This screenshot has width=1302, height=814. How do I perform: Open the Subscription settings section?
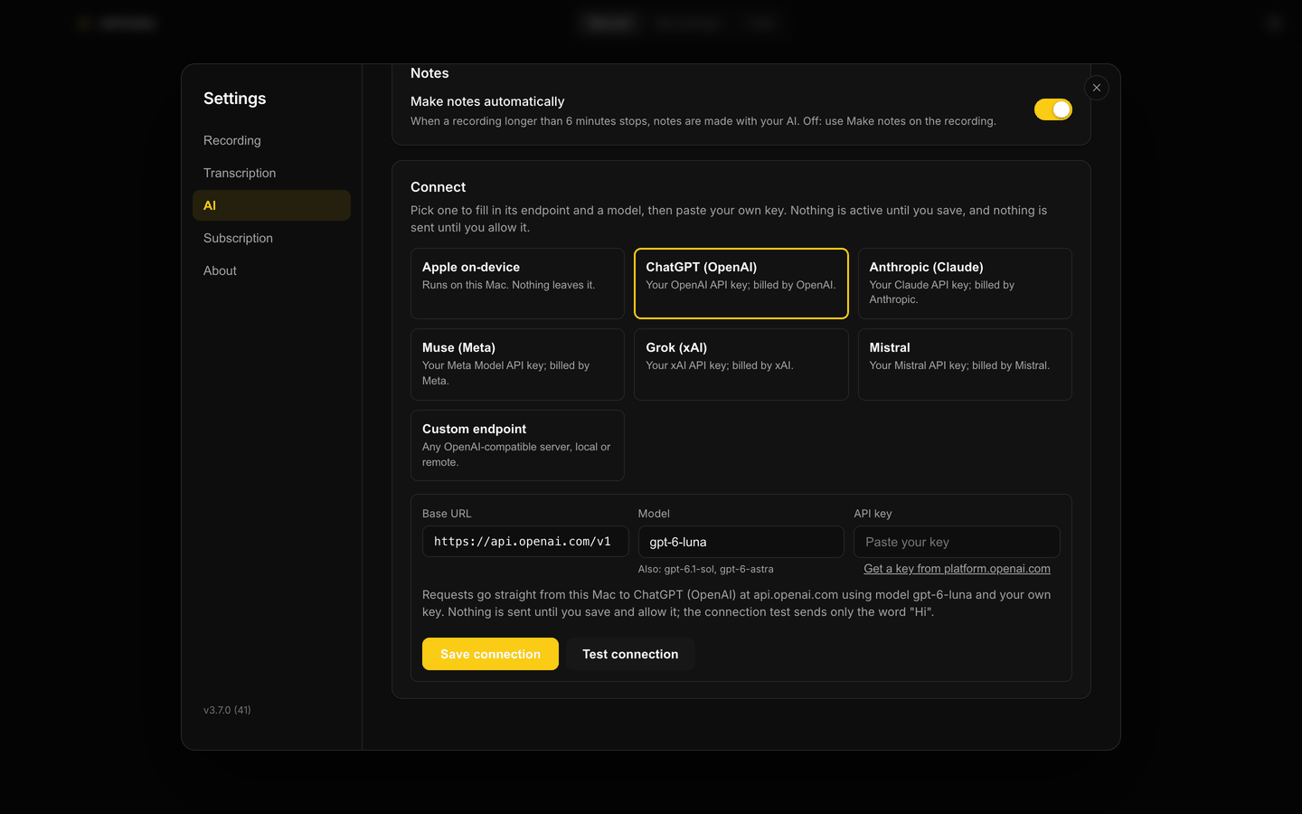click(271, 238)
